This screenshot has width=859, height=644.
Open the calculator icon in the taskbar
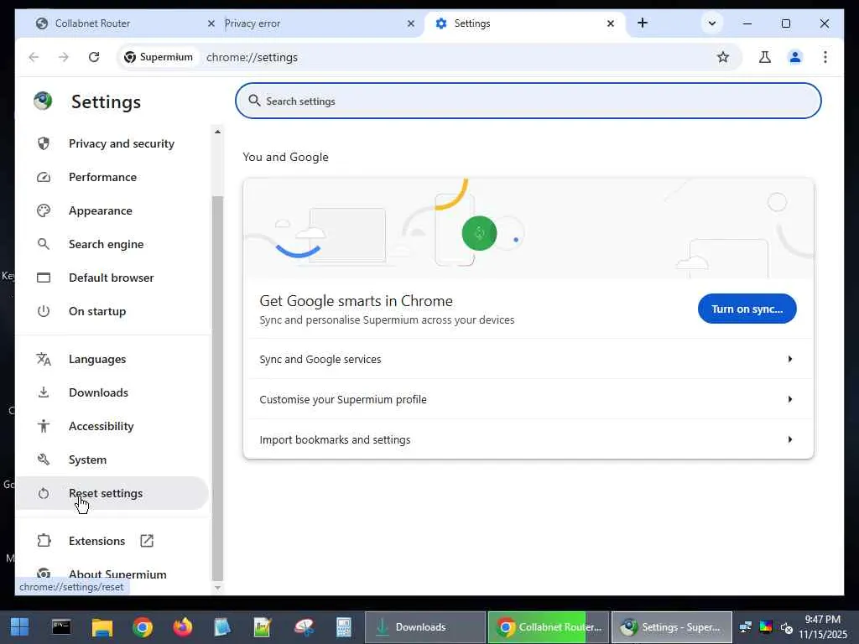[x=344, y=627]
